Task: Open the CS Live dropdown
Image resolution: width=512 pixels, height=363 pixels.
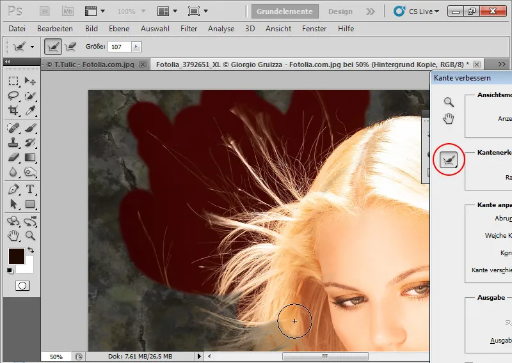Action: coord(416,12)
